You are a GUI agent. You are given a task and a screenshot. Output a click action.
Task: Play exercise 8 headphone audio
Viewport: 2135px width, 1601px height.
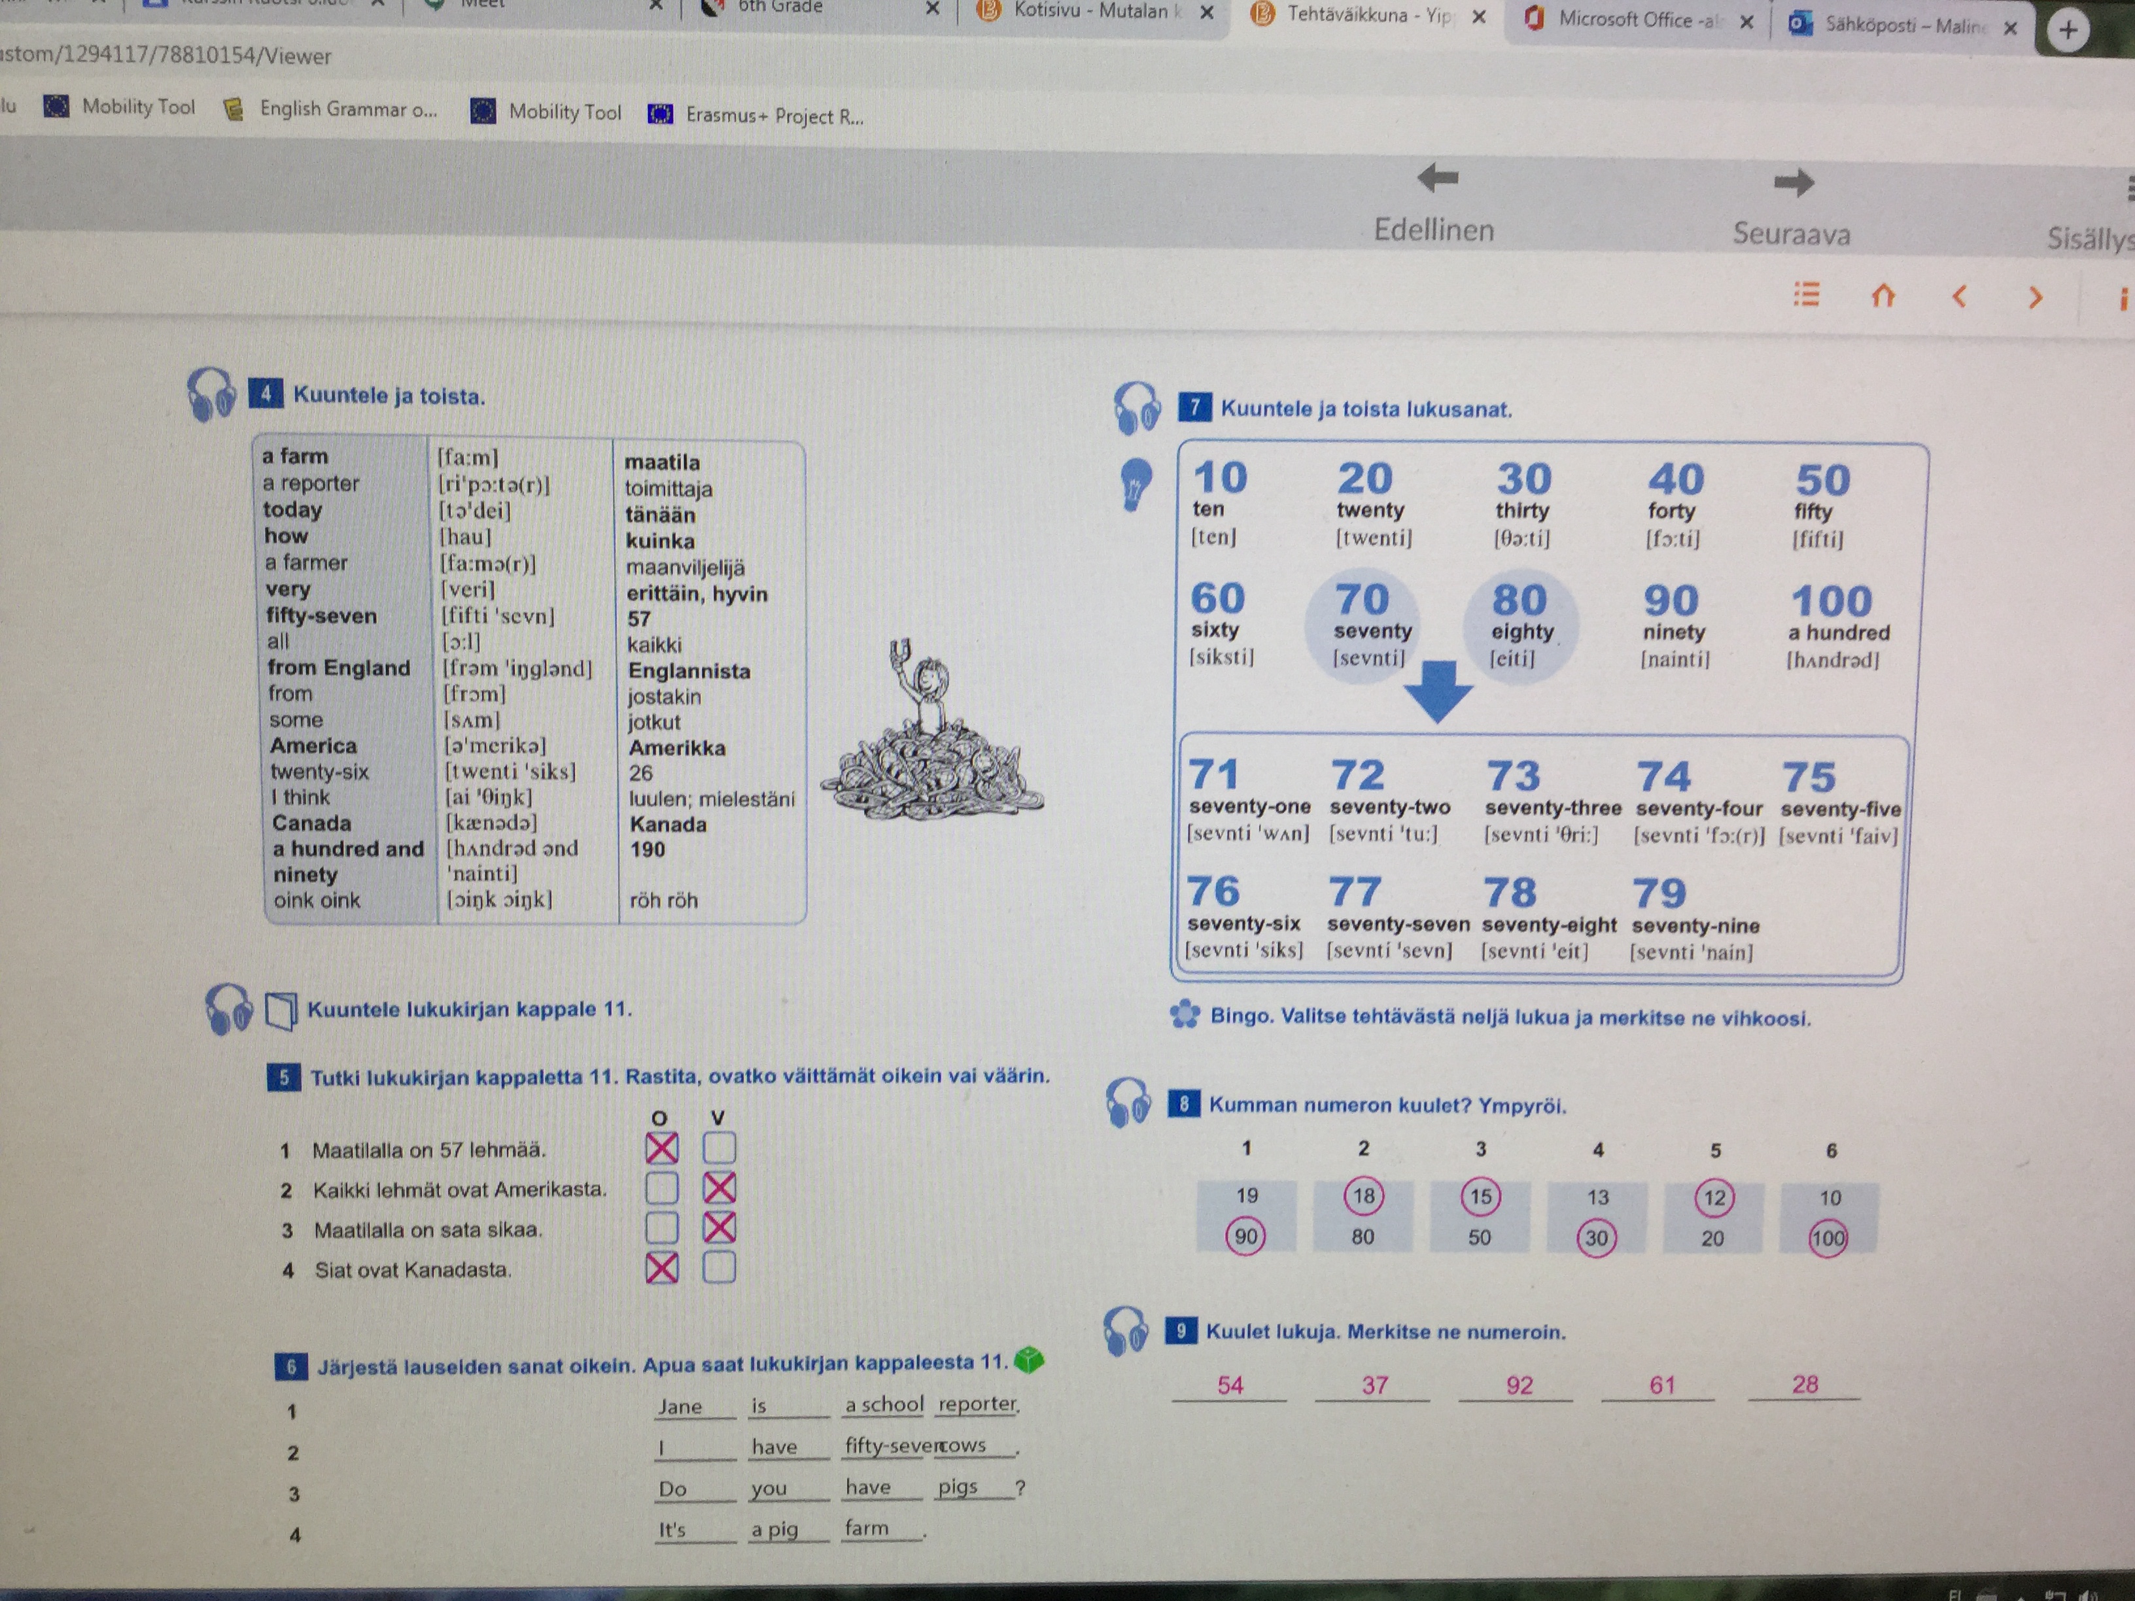[x=1128, y=1102]
